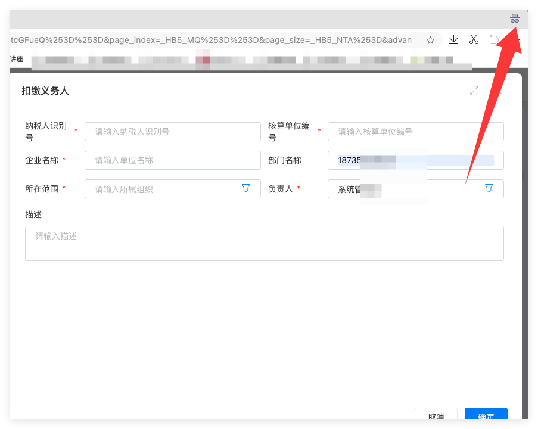This screenshot has height=429, width=538.
Task: Click the 描述 text area
Action: click(264, 243)
